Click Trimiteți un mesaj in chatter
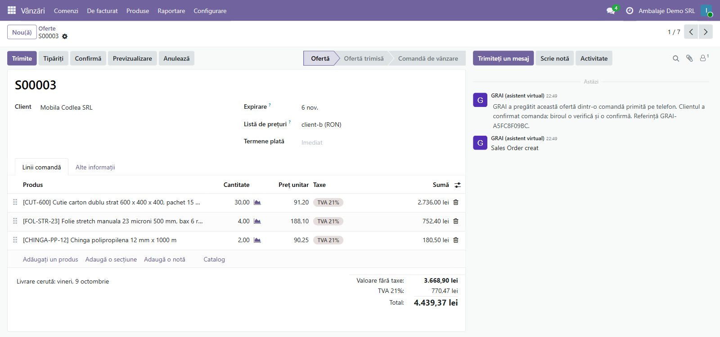720x337 pixels. pyautogui.click(x=504, y=58)
